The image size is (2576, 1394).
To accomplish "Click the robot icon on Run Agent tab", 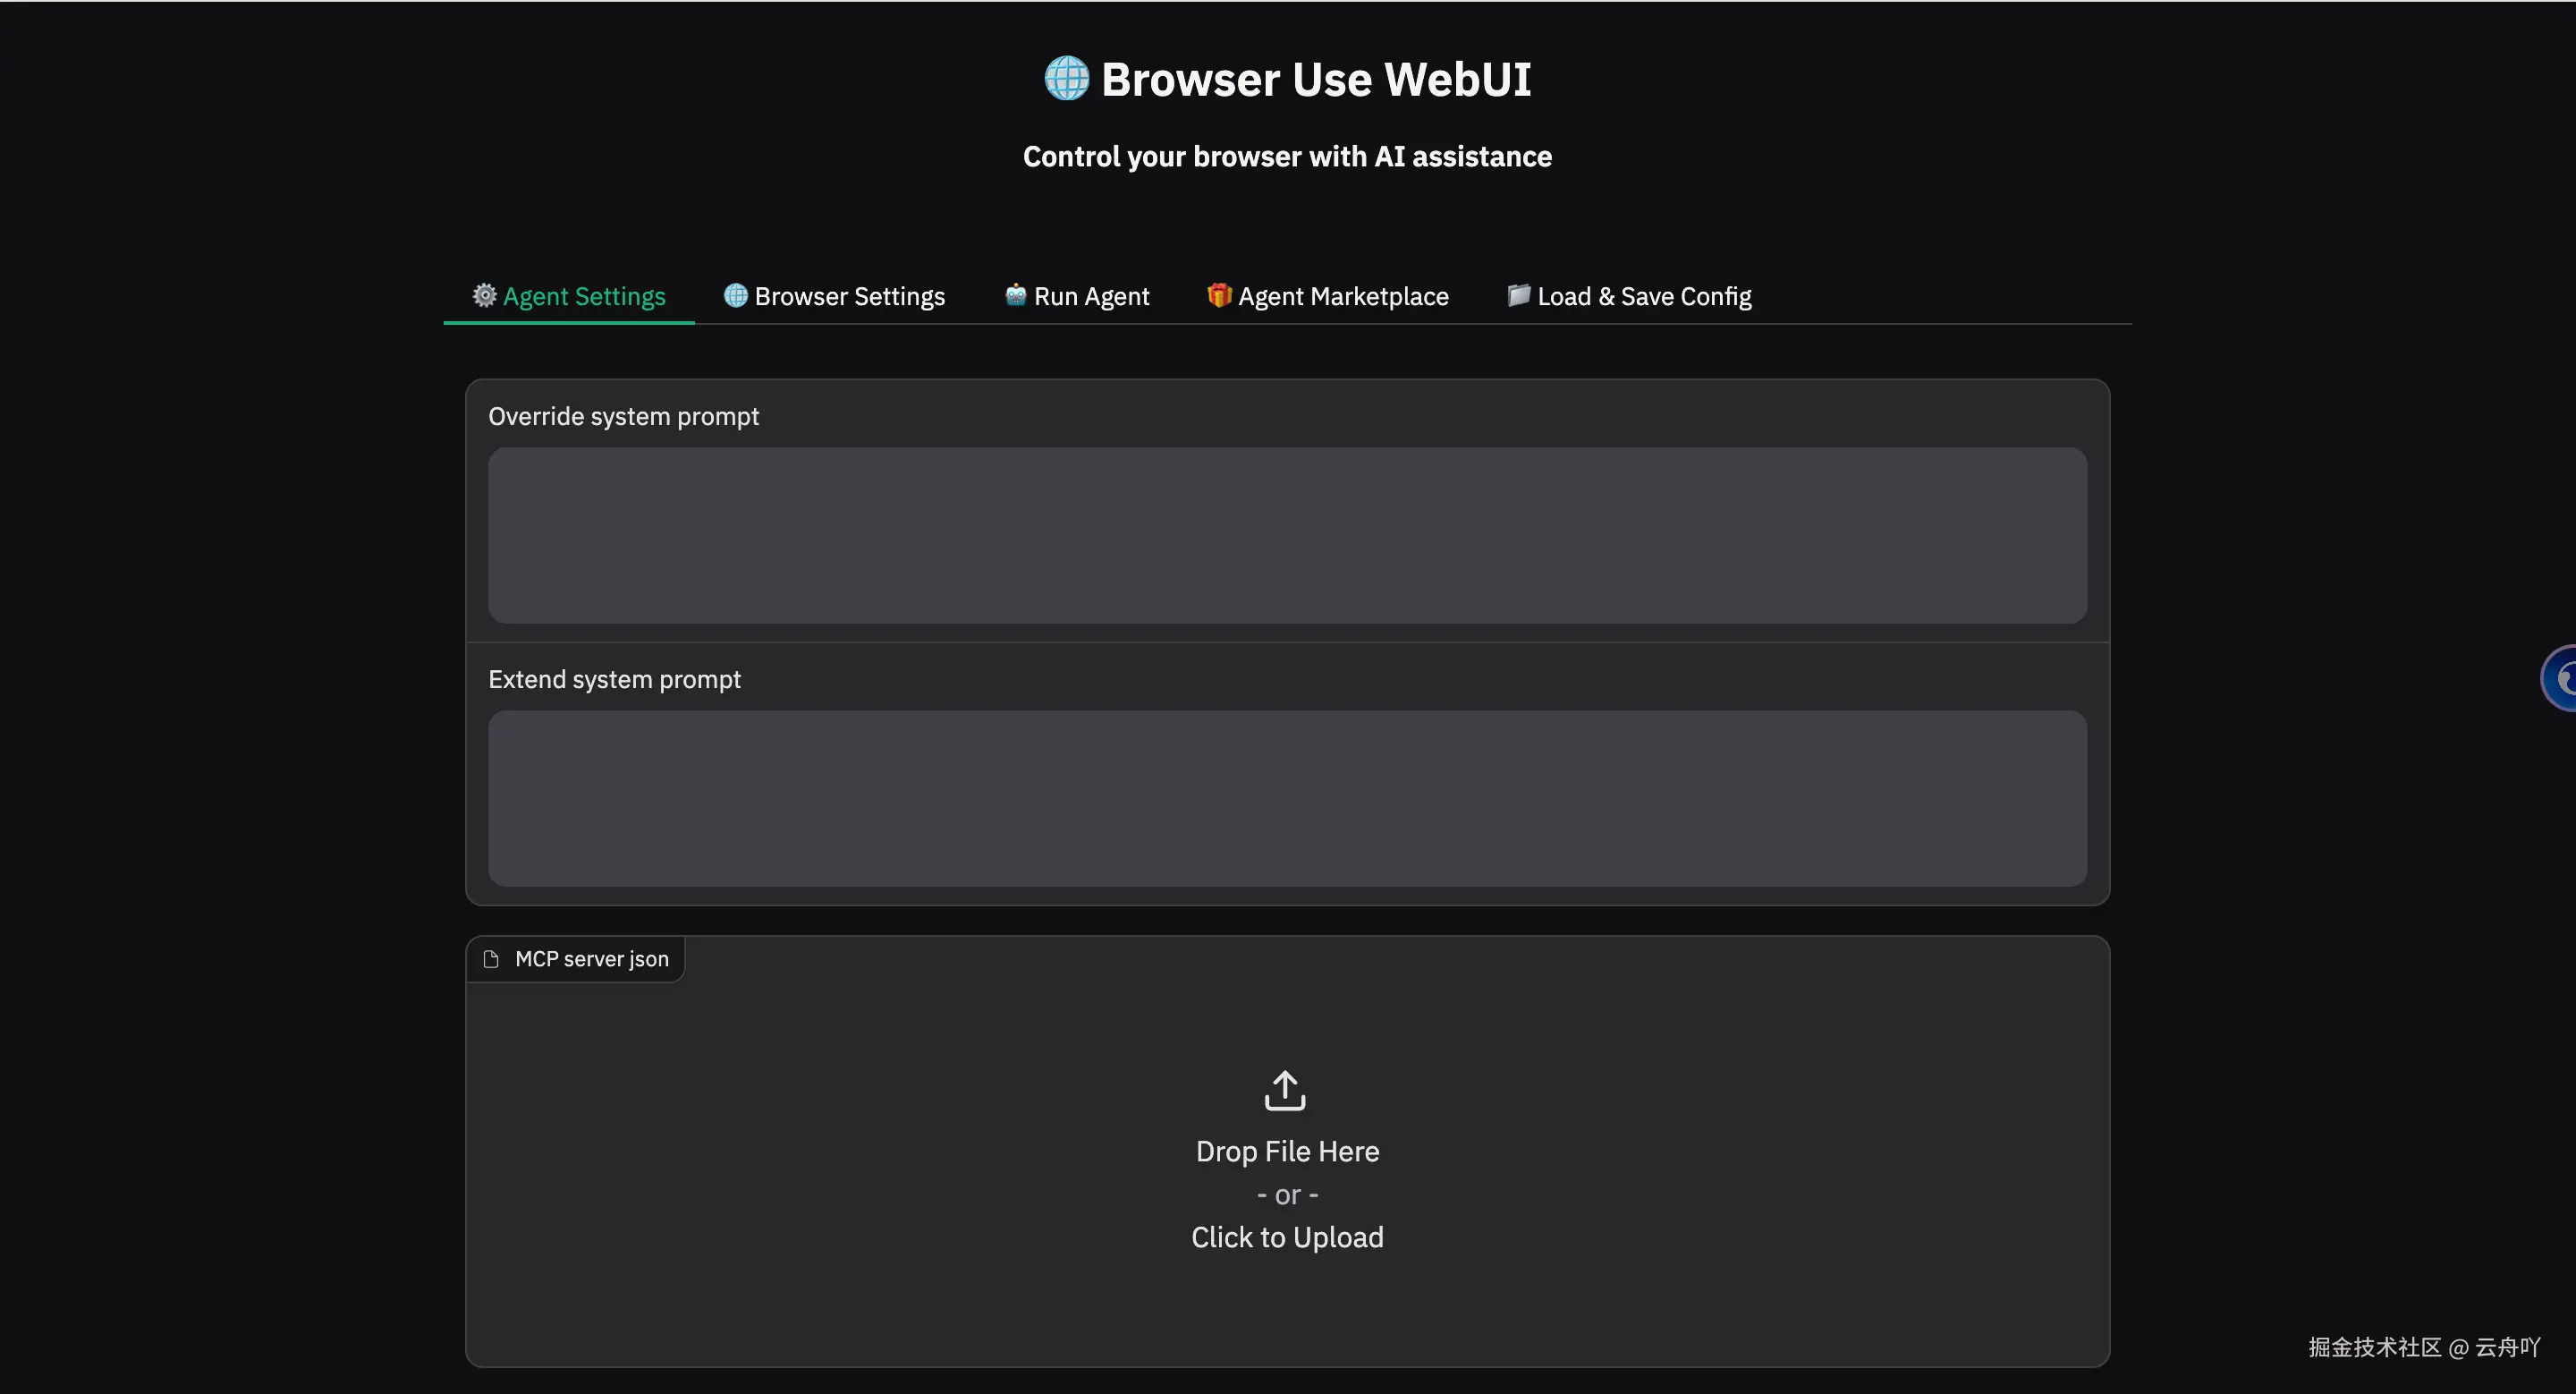I will click(1015, 295).
